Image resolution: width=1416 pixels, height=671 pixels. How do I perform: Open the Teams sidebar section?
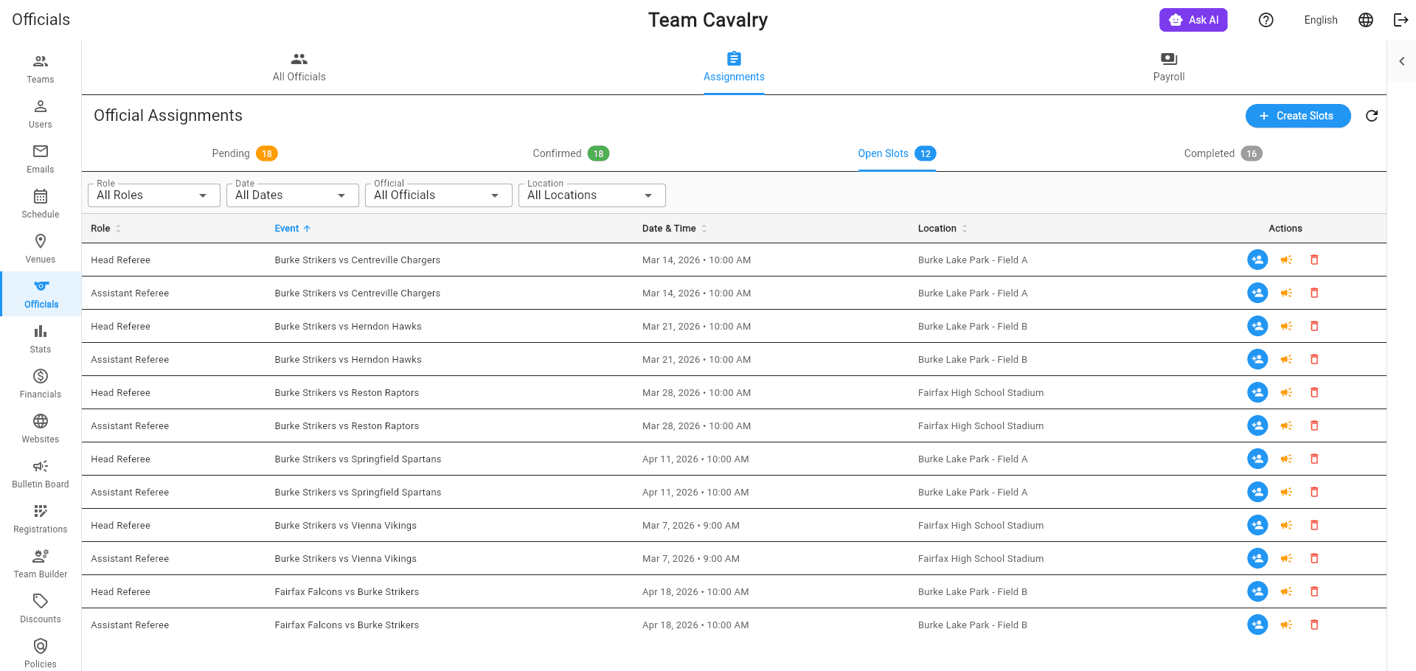(x=41, y=69)
